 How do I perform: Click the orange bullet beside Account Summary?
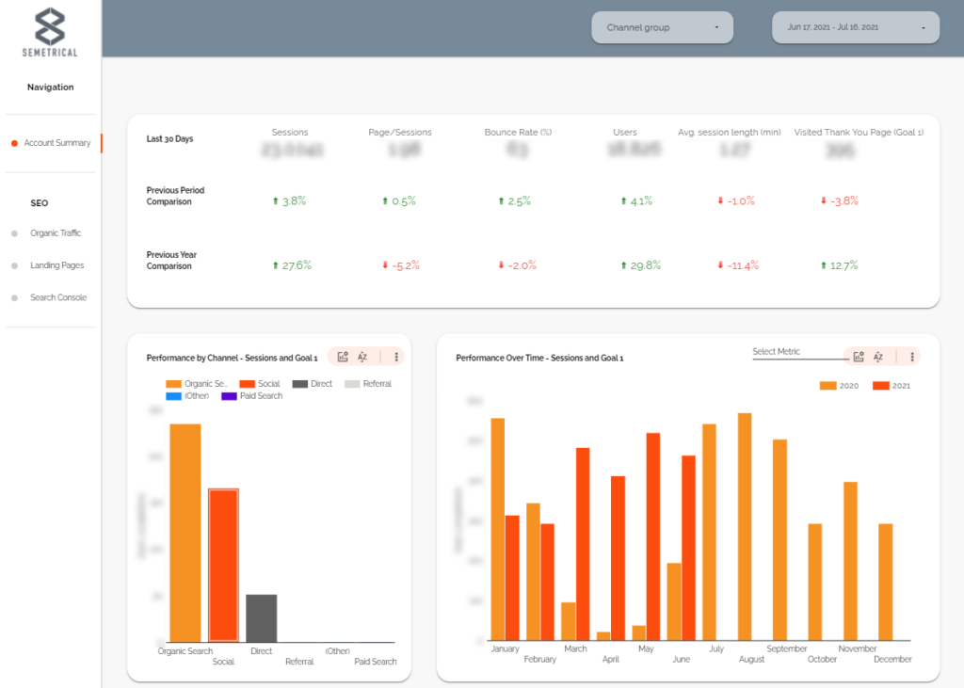pyautogui.click(x=14, y=143)
